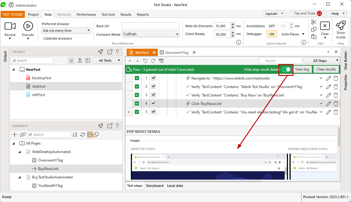Toggle Hide step result details switch
Screen dimensions: 351x202
tap(286, 69)
